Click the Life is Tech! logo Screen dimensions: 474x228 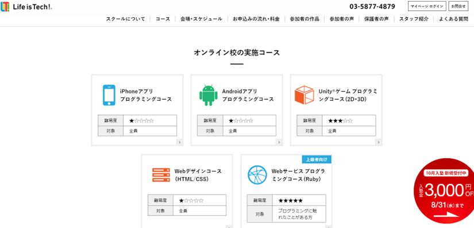26,7
